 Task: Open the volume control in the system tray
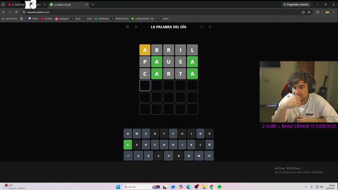tap(321, 187)
